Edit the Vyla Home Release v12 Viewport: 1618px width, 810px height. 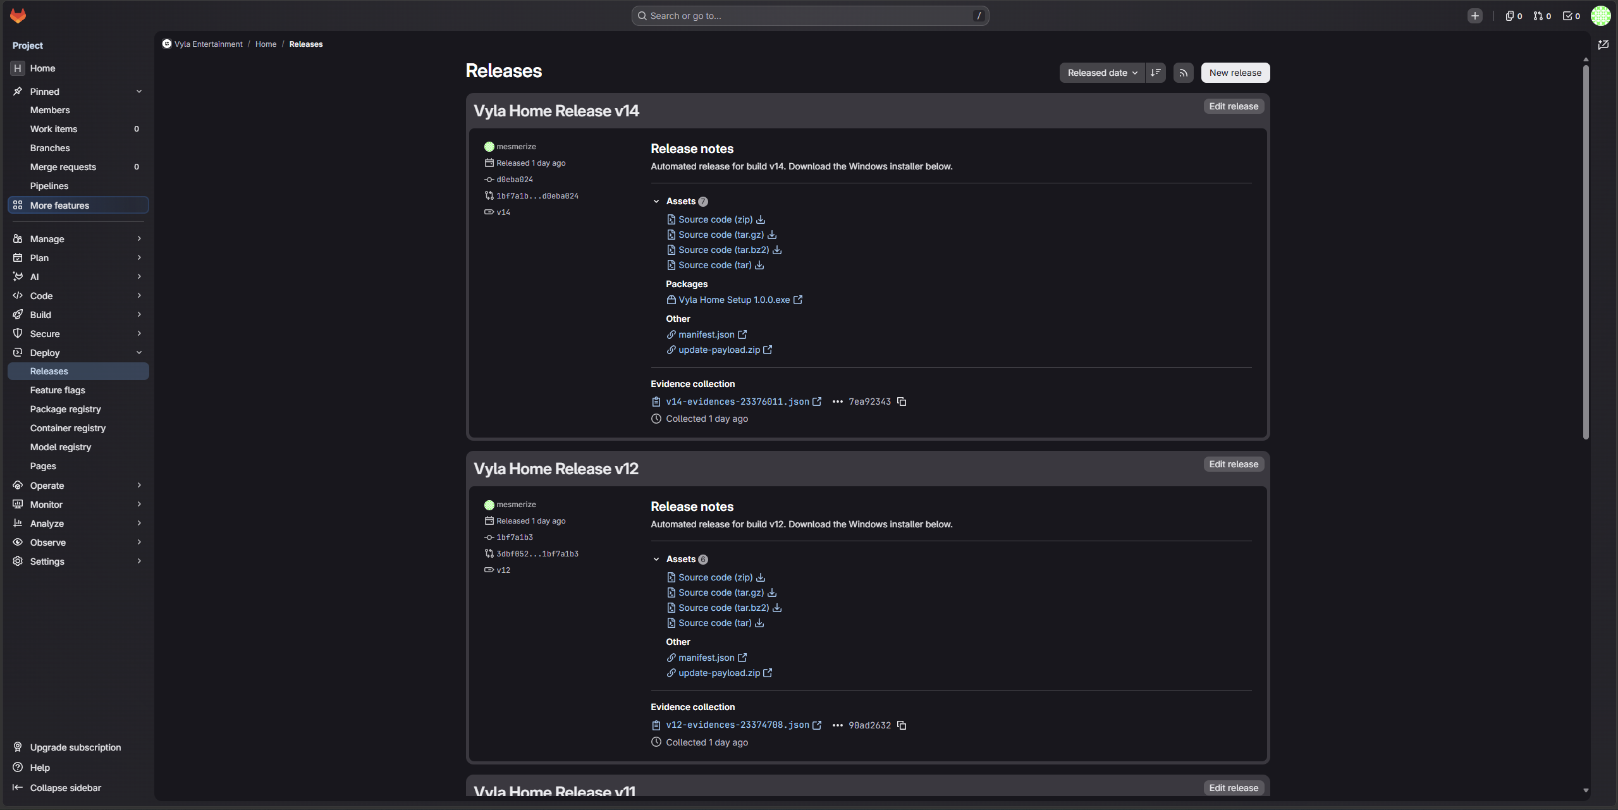click(1234, 464)
